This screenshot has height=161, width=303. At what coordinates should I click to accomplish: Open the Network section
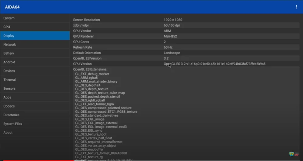coord(35,44)
